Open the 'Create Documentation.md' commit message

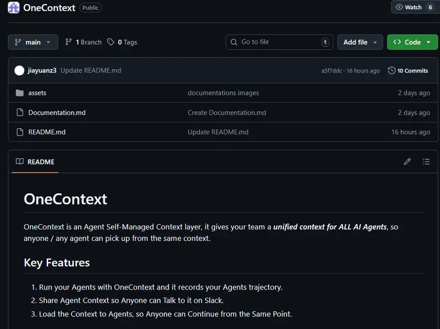pos(227,113)
